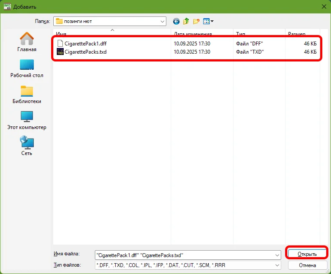The height and width of the screenshot is (274, 331).
Task: Click the date cell of CigarettePacks.txd
Action: coord(192,52)
